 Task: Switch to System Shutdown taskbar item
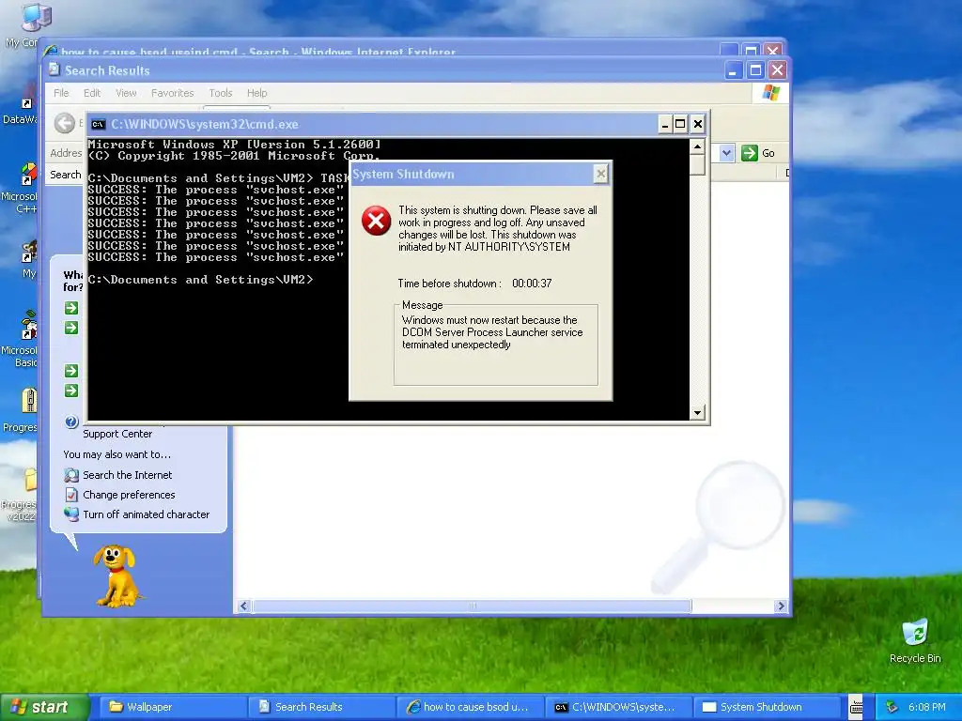[768, 707]
